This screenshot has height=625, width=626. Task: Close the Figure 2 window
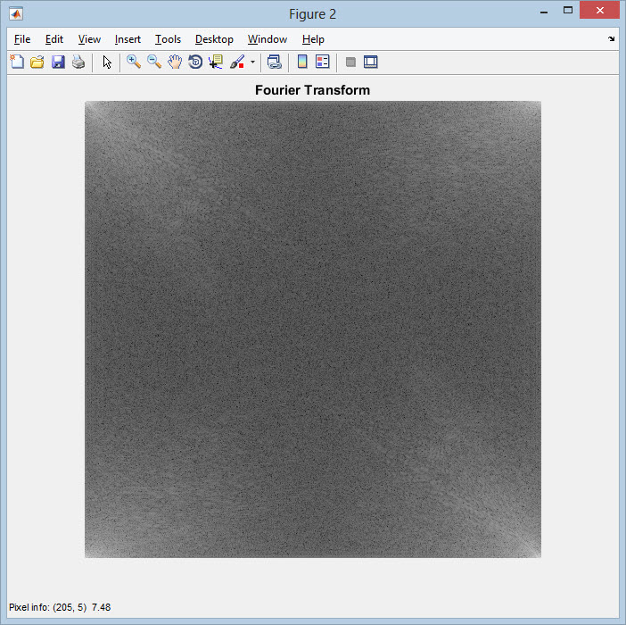(x=599, y=11)
